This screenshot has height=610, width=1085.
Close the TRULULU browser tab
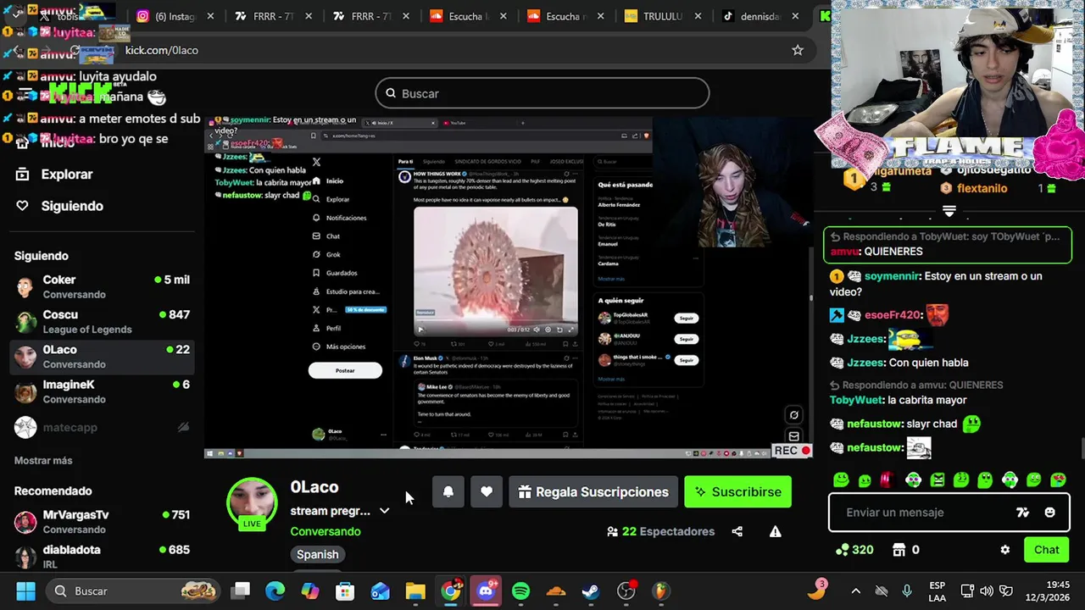tap(697, 16)
